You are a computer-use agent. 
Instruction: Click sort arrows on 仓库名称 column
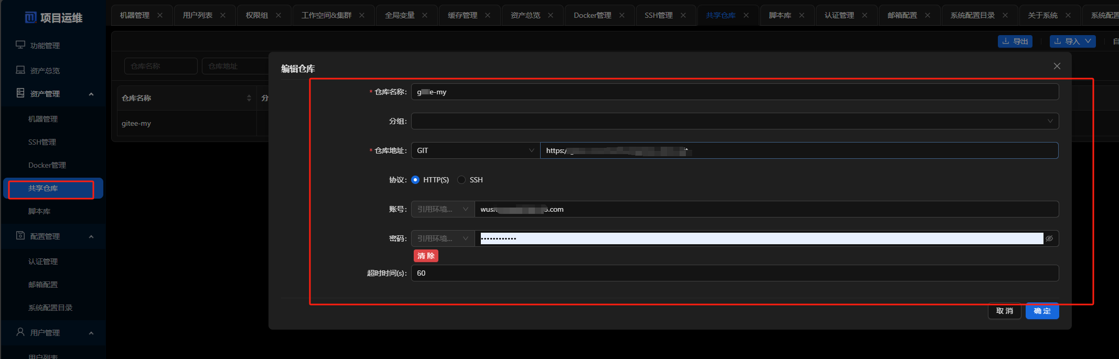click(249, 98)
